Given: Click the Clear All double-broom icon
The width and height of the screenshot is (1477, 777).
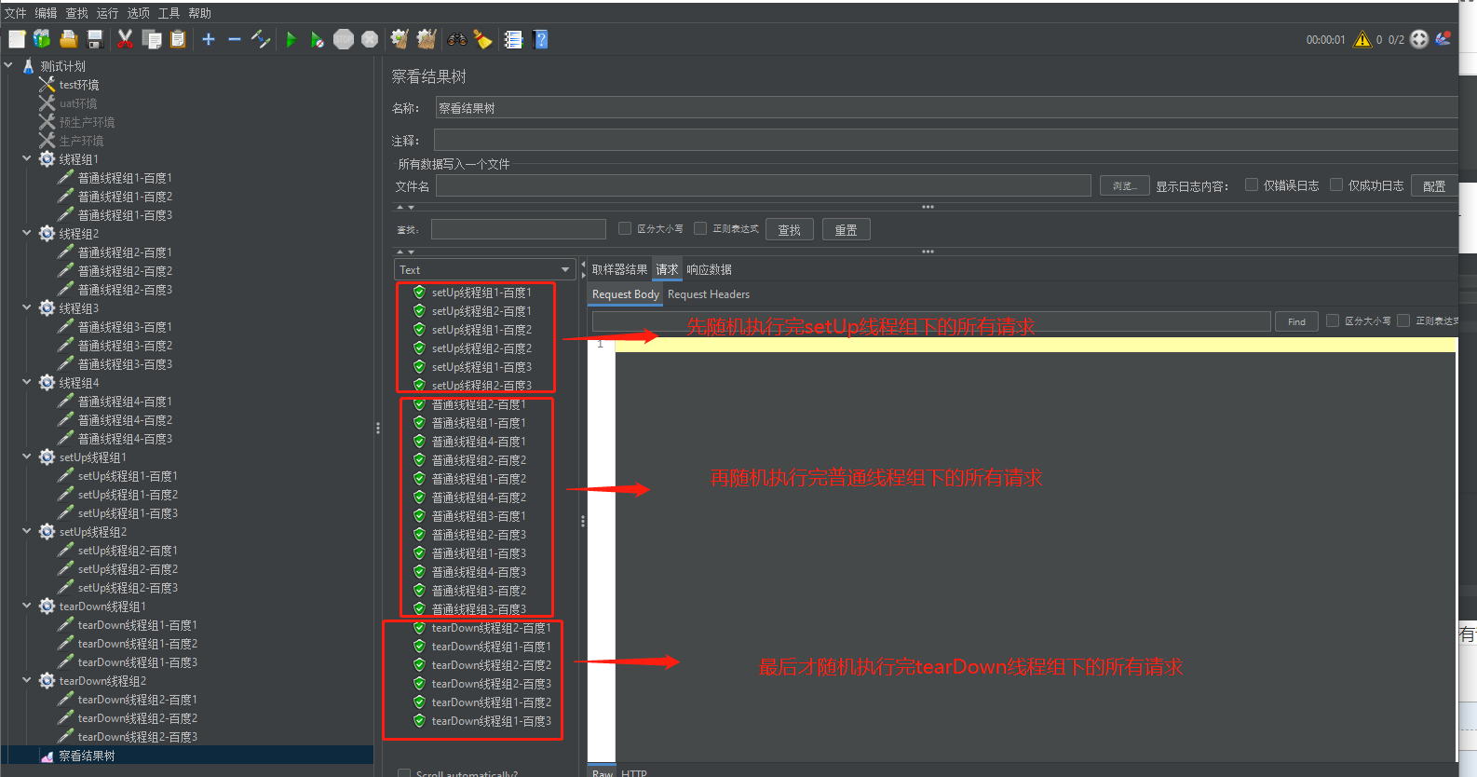Looking at the screenshot, I should (427, 39).
